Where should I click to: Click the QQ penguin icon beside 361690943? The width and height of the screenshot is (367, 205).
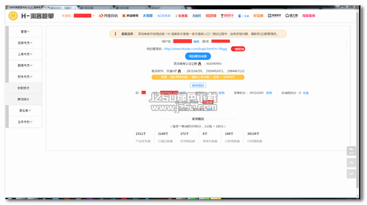pos(200,64)
